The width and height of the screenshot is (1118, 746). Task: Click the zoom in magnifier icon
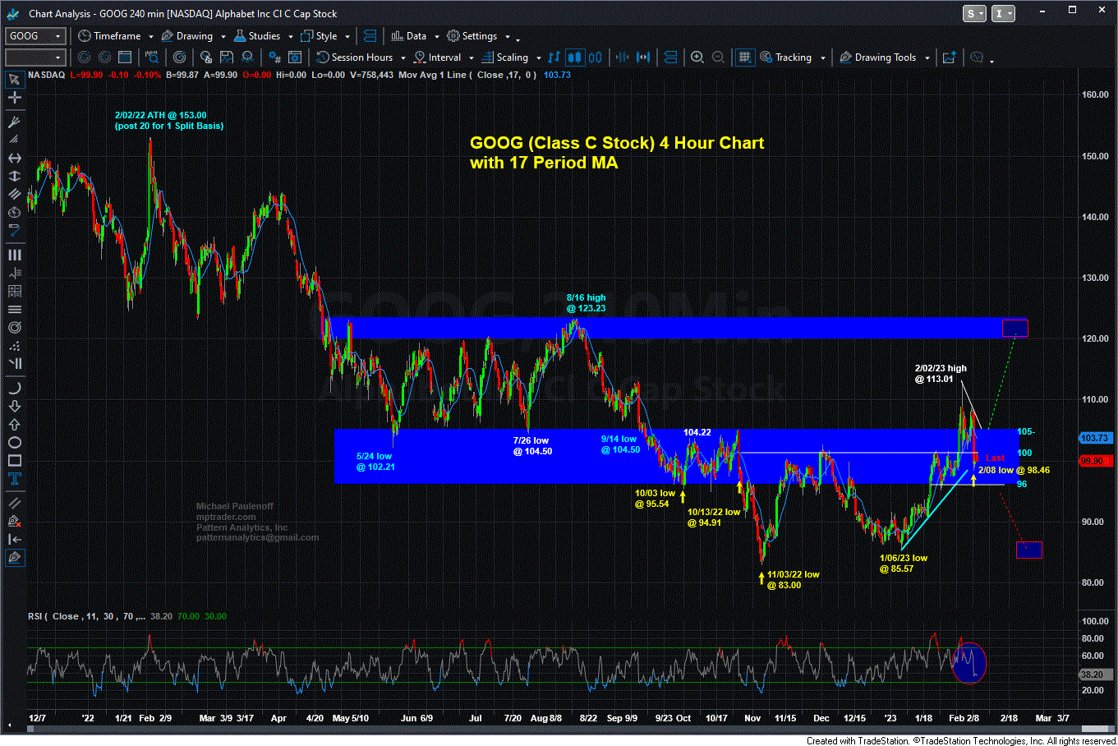(x=697, y=58)
